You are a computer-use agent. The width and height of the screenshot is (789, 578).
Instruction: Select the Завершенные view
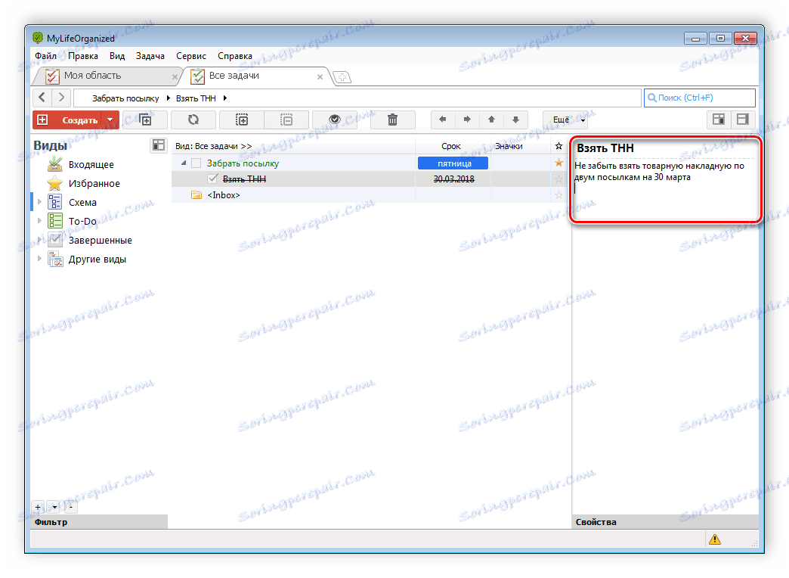100,241
